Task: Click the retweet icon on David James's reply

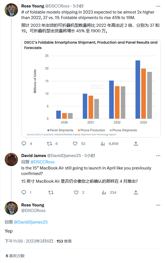Action: pos(51,192)
